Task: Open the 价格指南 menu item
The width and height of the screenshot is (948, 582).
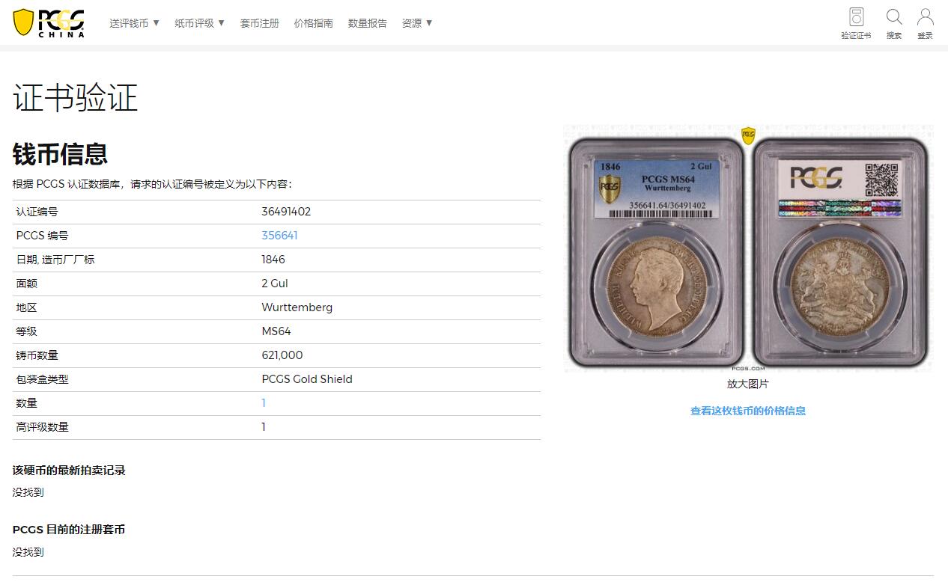Action: [x=314, y=23]
